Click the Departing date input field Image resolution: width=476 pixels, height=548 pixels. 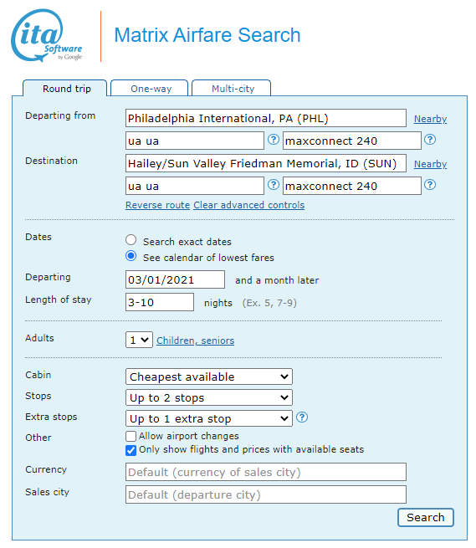pos(175,279)
